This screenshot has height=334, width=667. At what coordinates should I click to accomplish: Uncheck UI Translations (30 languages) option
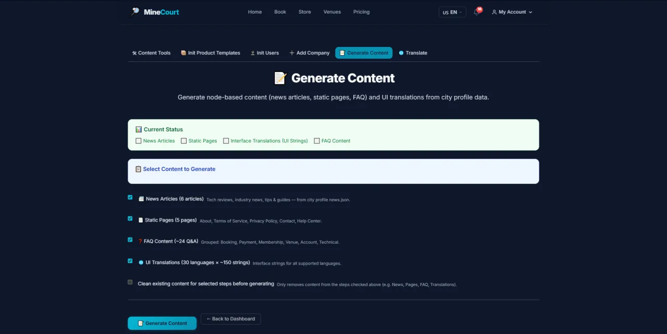[x=130, y=261]
